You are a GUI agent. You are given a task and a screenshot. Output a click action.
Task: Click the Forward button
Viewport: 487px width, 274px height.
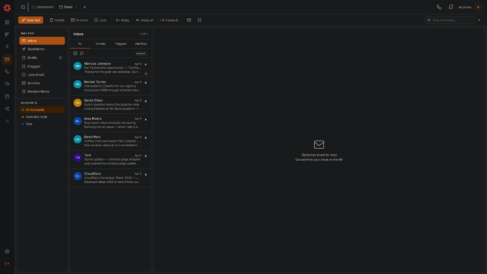169,20
